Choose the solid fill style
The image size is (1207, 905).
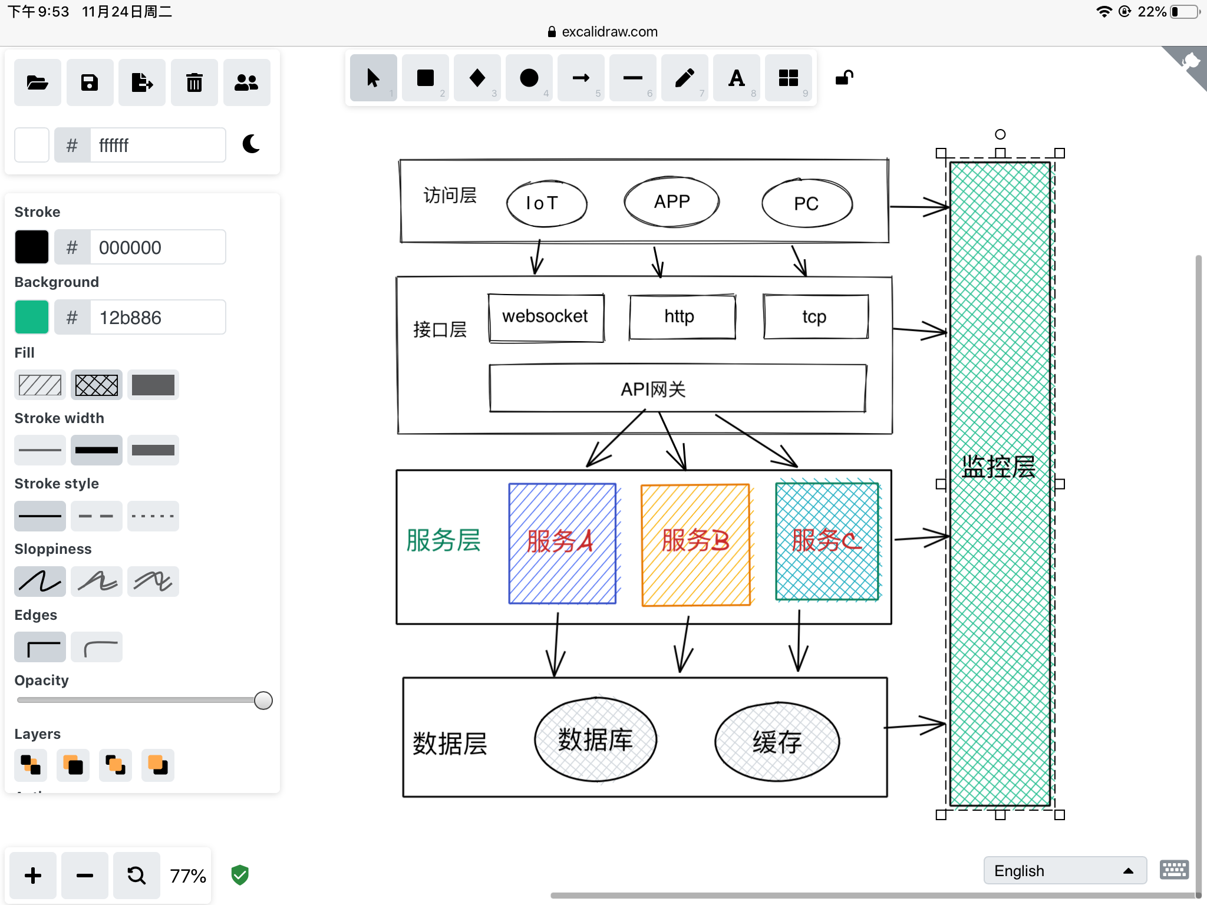[153, 385]
